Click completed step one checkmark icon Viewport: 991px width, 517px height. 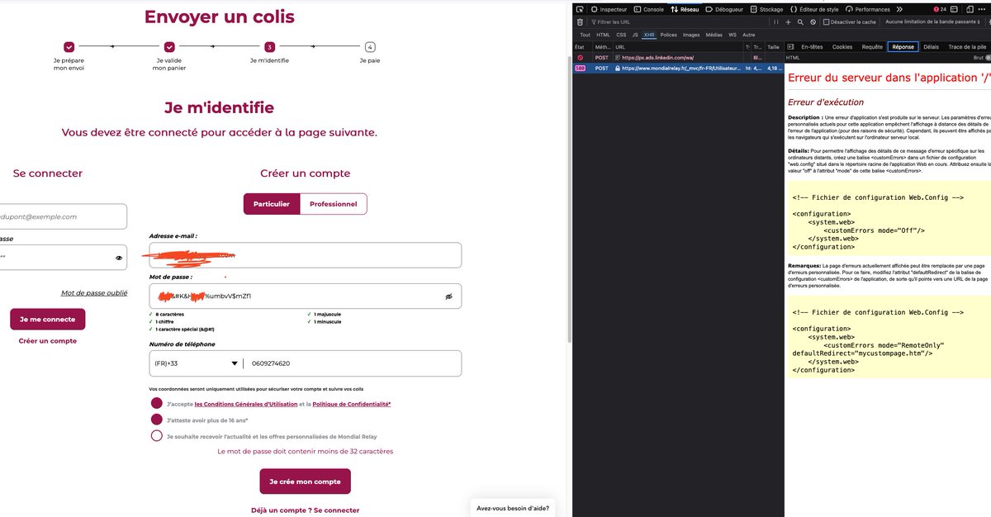coord(69,47)
